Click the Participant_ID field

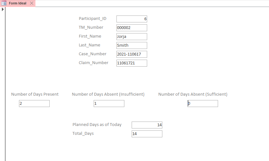tap(132, 19)
